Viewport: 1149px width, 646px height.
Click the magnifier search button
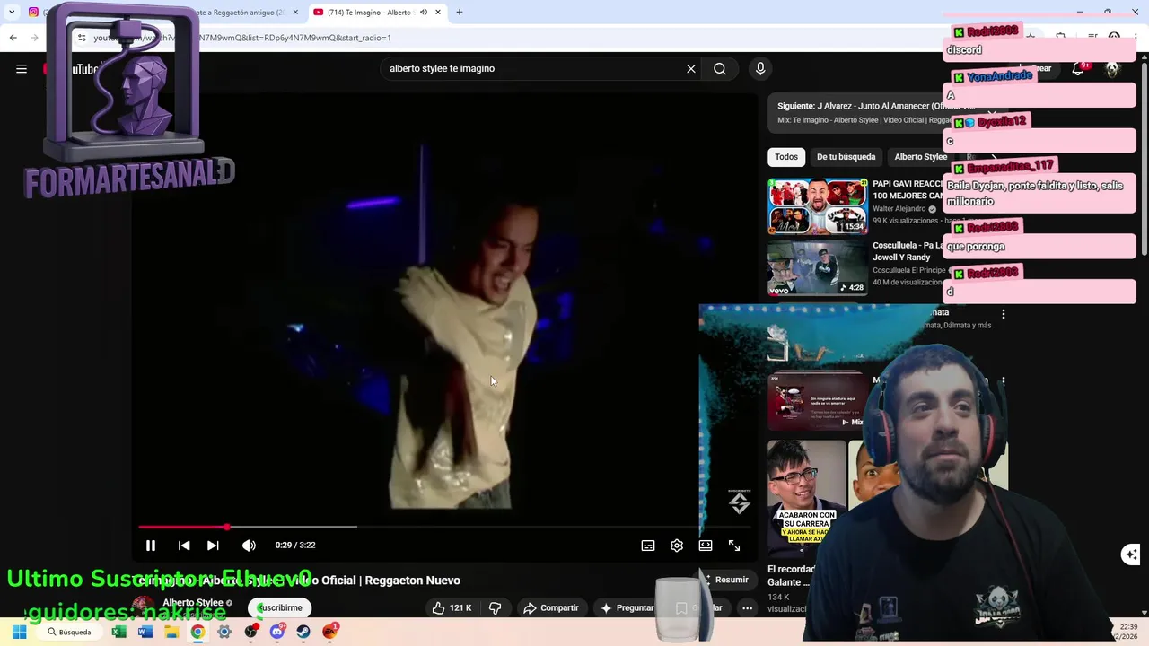pyautogui.click(x=720, y=68)
